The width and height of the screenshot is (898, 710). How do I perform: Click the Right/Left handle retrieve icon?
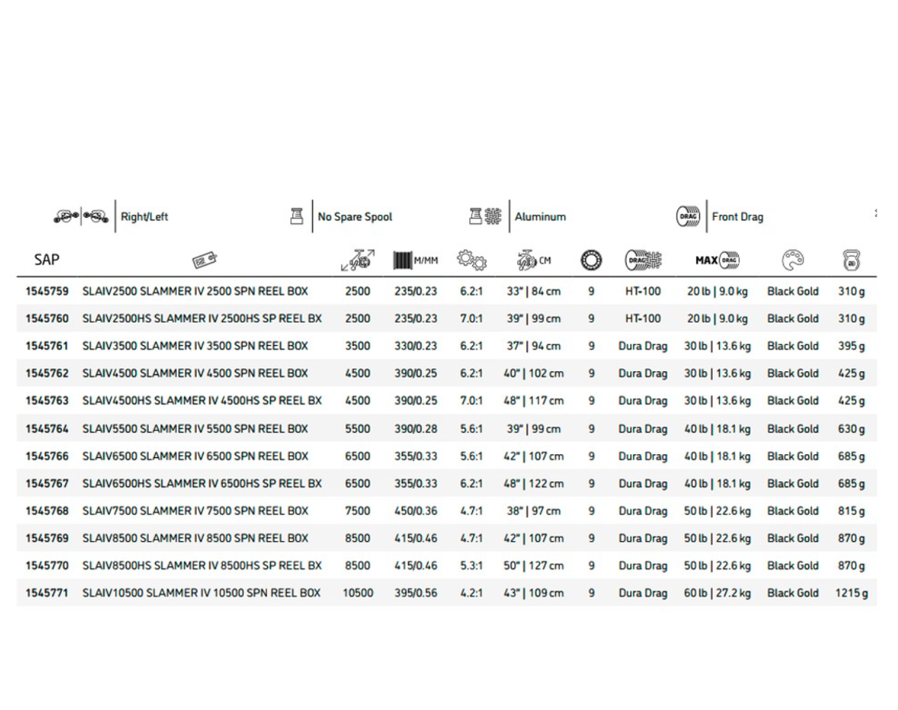coord(81,217)
